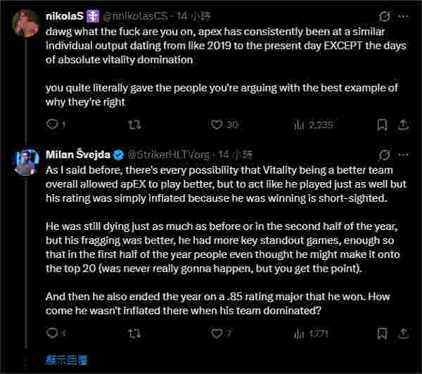View analytics showing 2,239 views
422x374 pixels.
point(298,125)
